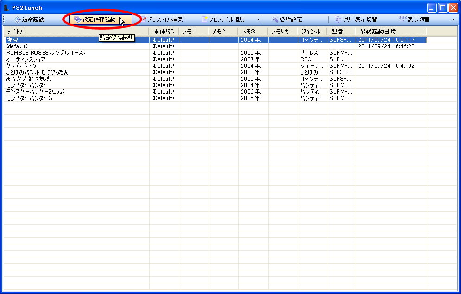The width and height of the screenshot is (461, 294).
Task: Open toolbar overflow arrow at right end
Action: tap(453, 19)
